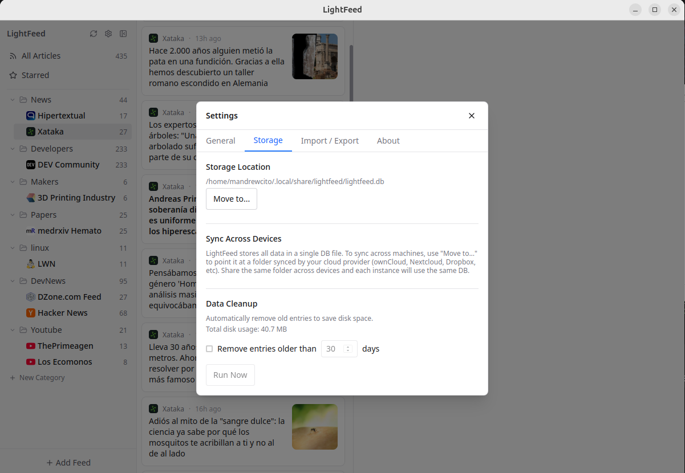Open settings via the gear icon
The width and height of the screenshot is (685, 473).
point(108,34)
